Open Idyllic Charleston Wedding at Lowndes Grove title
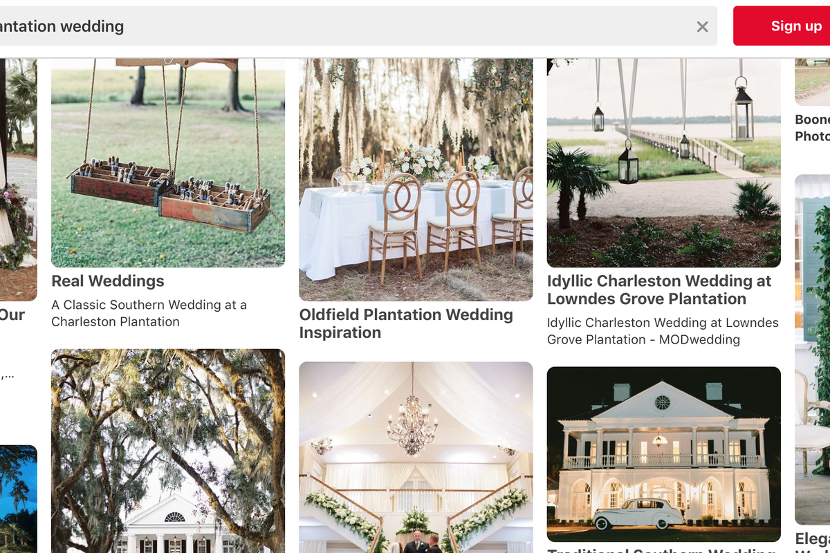This screenshot has height=553, width=830. 659,290
